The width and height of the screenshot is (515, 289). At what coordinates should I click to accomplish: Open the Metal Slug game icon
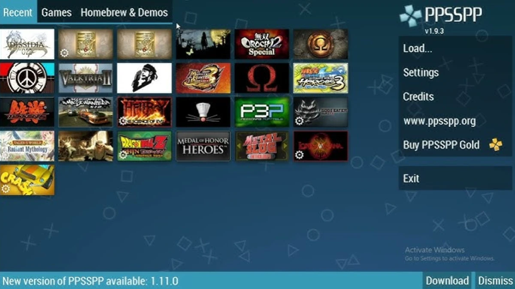262,146
